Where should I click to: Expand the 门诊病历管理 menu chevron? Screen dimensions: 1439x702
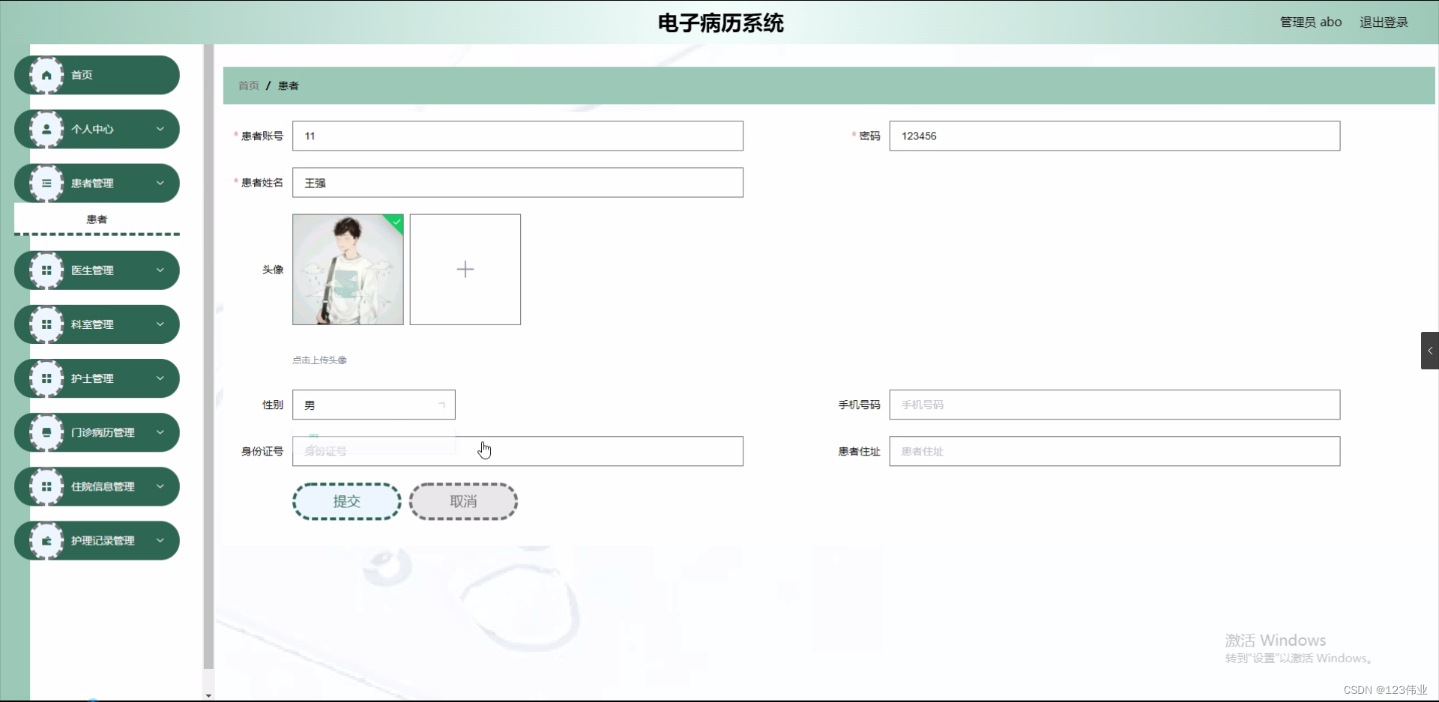160,432
